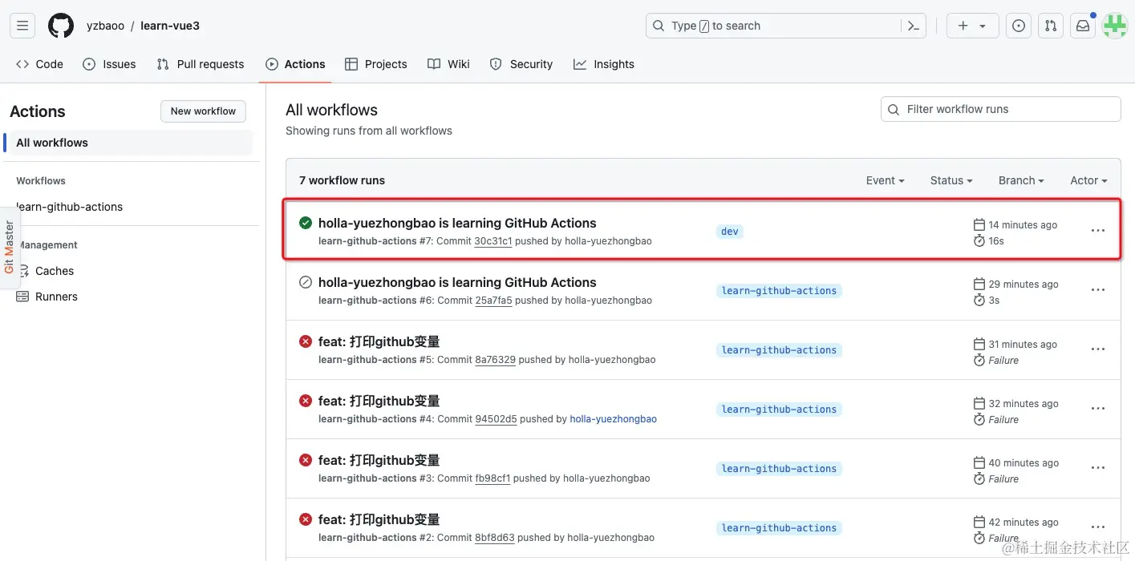The width and height of the screenshot is (1135, 561).
Task: Open the more options menu for run #6
Action: 1098,290
